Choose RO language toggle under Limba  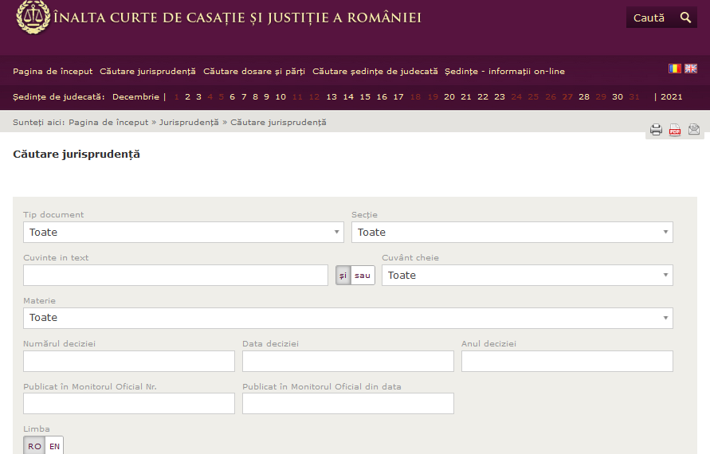pyautogui.click(x=34, y=446)
